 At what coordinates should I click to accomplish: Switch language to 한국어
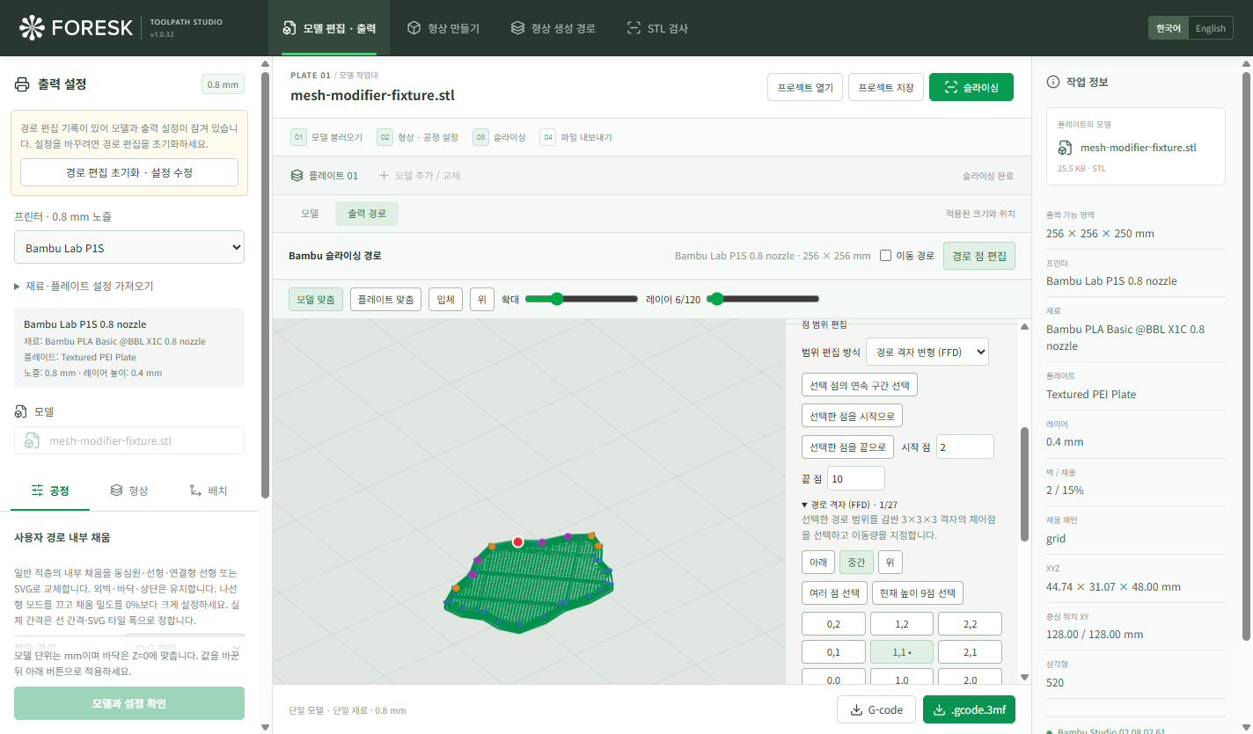[x=1169, y=28]
